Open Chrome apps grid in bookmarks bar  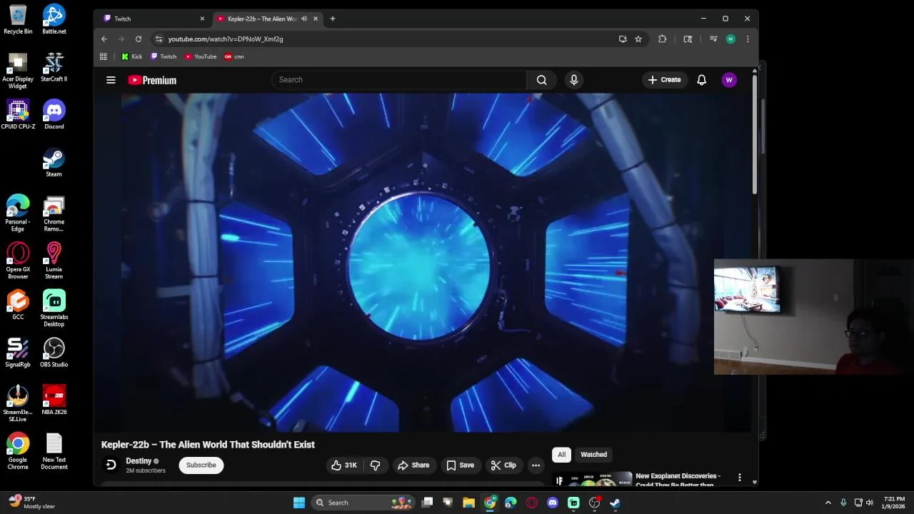coord(104,56)
